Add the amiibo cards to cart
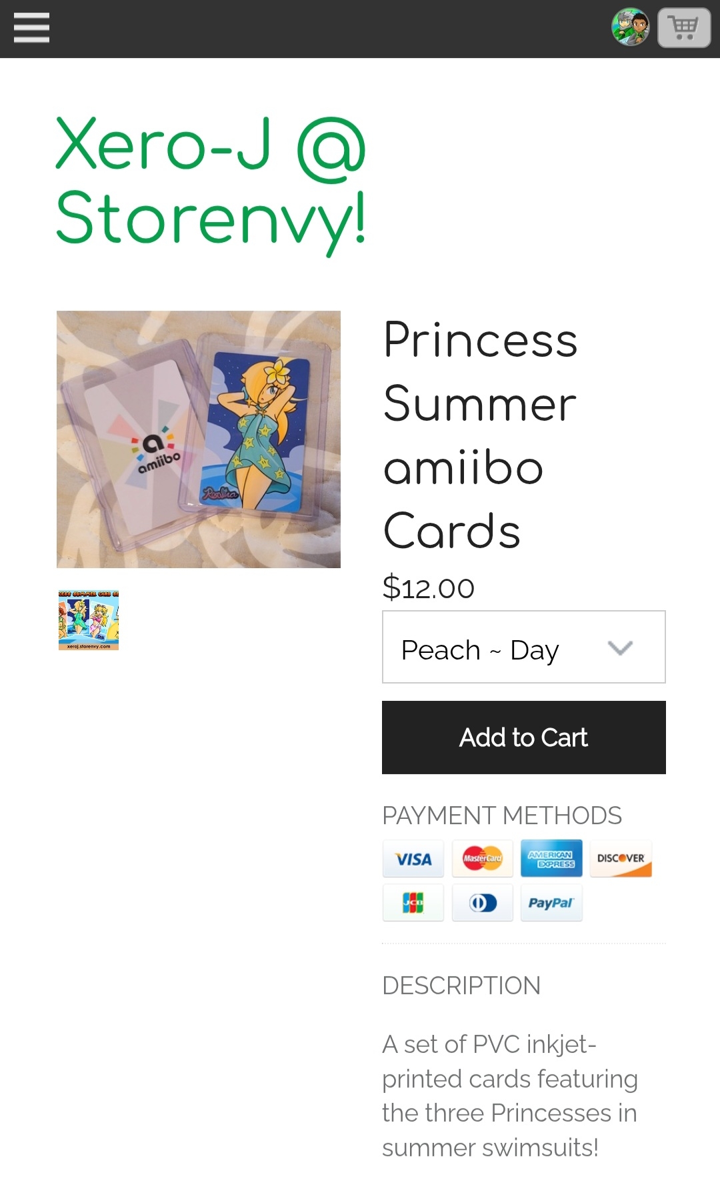The image size is (720, 1187). 524,738
